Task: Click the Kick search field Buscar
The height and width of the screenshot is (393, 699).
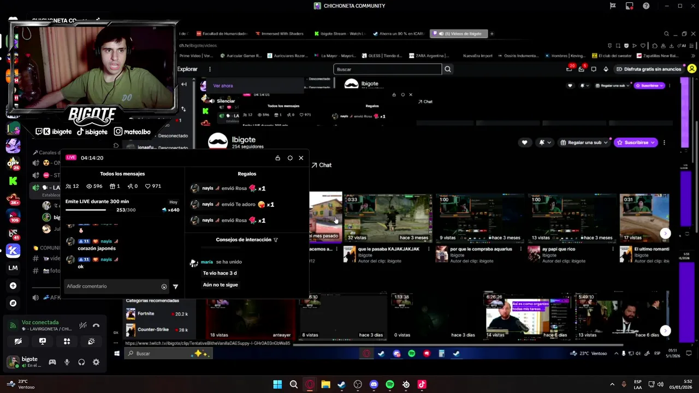Action: [387, 69]
